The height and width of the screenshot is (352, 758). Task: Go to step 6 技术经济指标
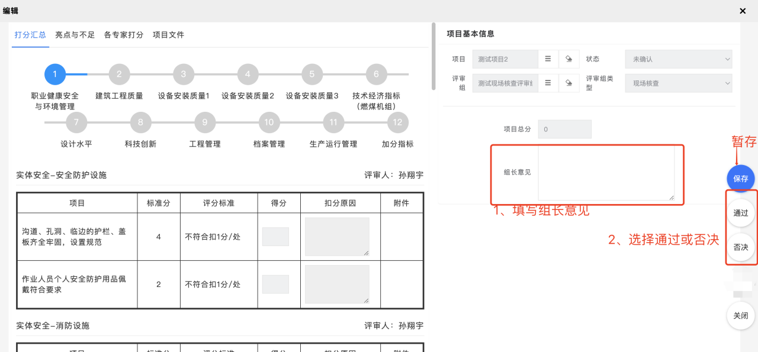tap(376, 75)
